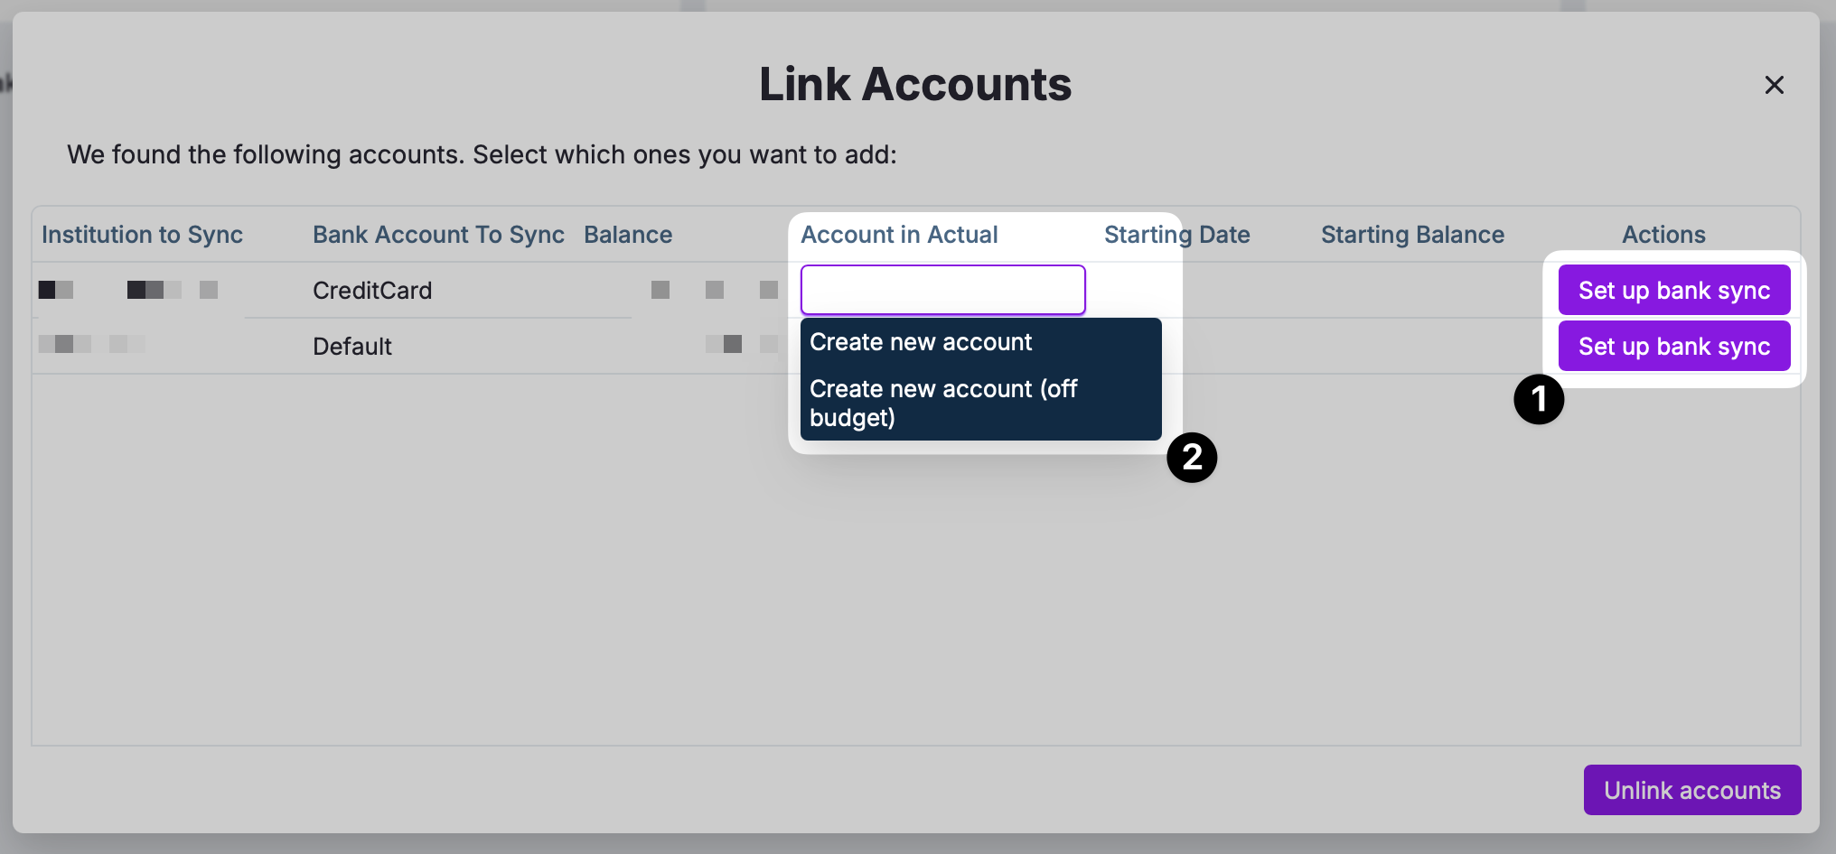
Task: Click the Actions column header
Action: (1663, 235)
